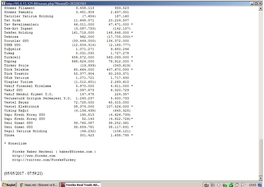
Task: Click the scrollbar up arrow
Action: [x=260, y=8]
